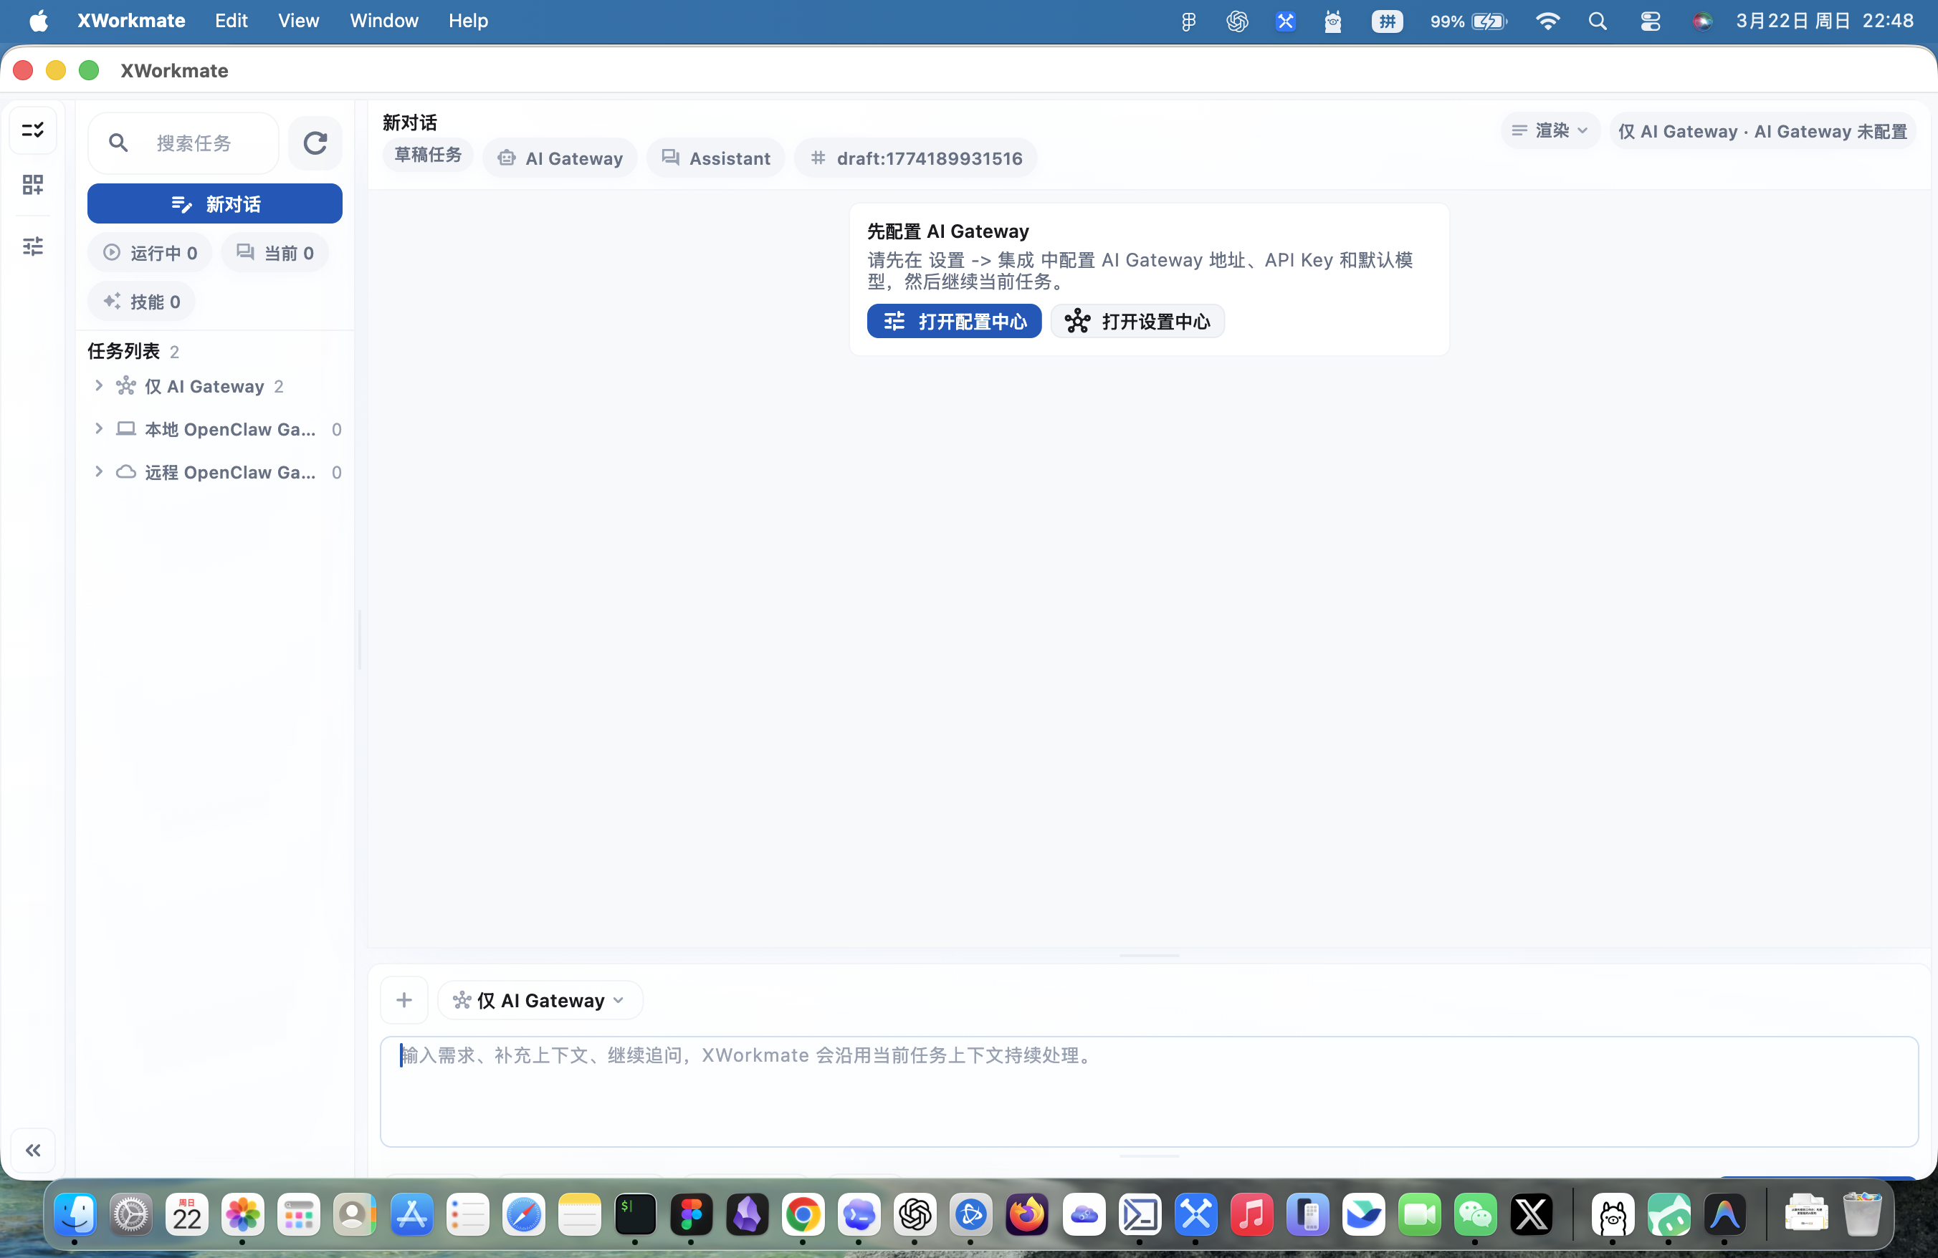Open Spotlight search in menu bar

point(1598,21)
